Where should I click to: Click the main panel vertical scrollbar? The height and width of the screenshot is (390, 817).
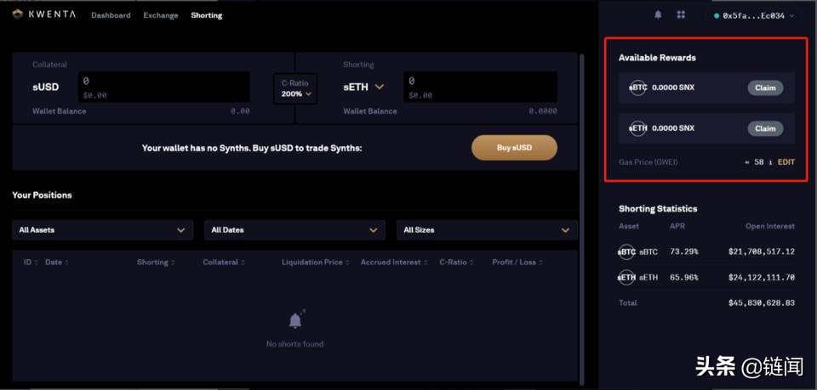[582, 218]
